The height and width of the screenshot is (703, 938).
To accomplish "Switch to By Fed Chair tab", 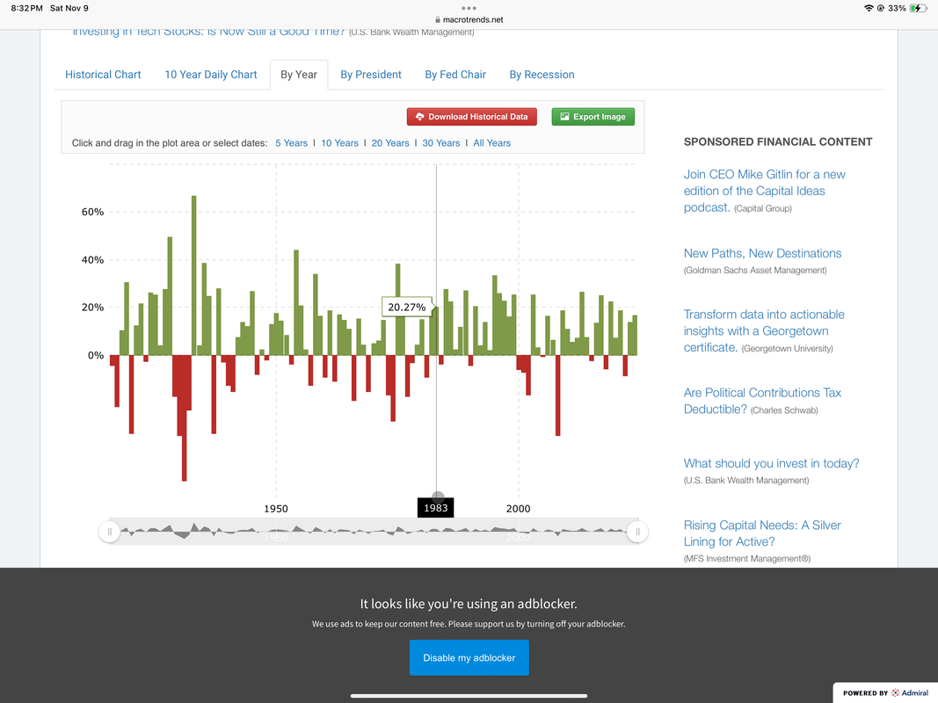I will click(x=455, y=75).
